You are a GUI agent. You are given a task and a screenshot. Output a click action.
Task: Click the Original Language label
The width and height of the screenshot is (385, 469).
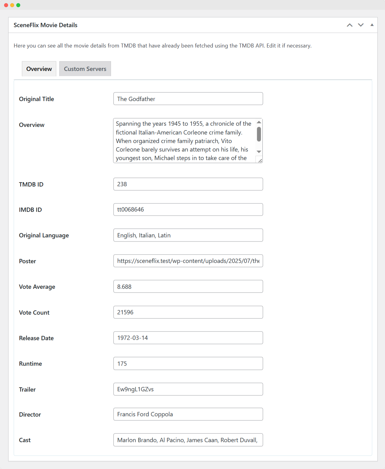(44, 235)
